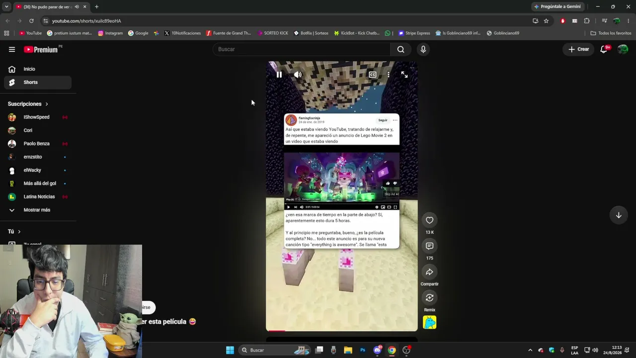The width and height of the screenshot is (636, 358).
Task: Like the Short with the heart button
Action: 430,220
